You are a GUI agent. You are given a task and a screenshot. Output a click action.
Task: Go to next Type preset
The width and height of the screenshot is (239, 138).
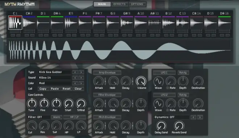pos(81,72)
